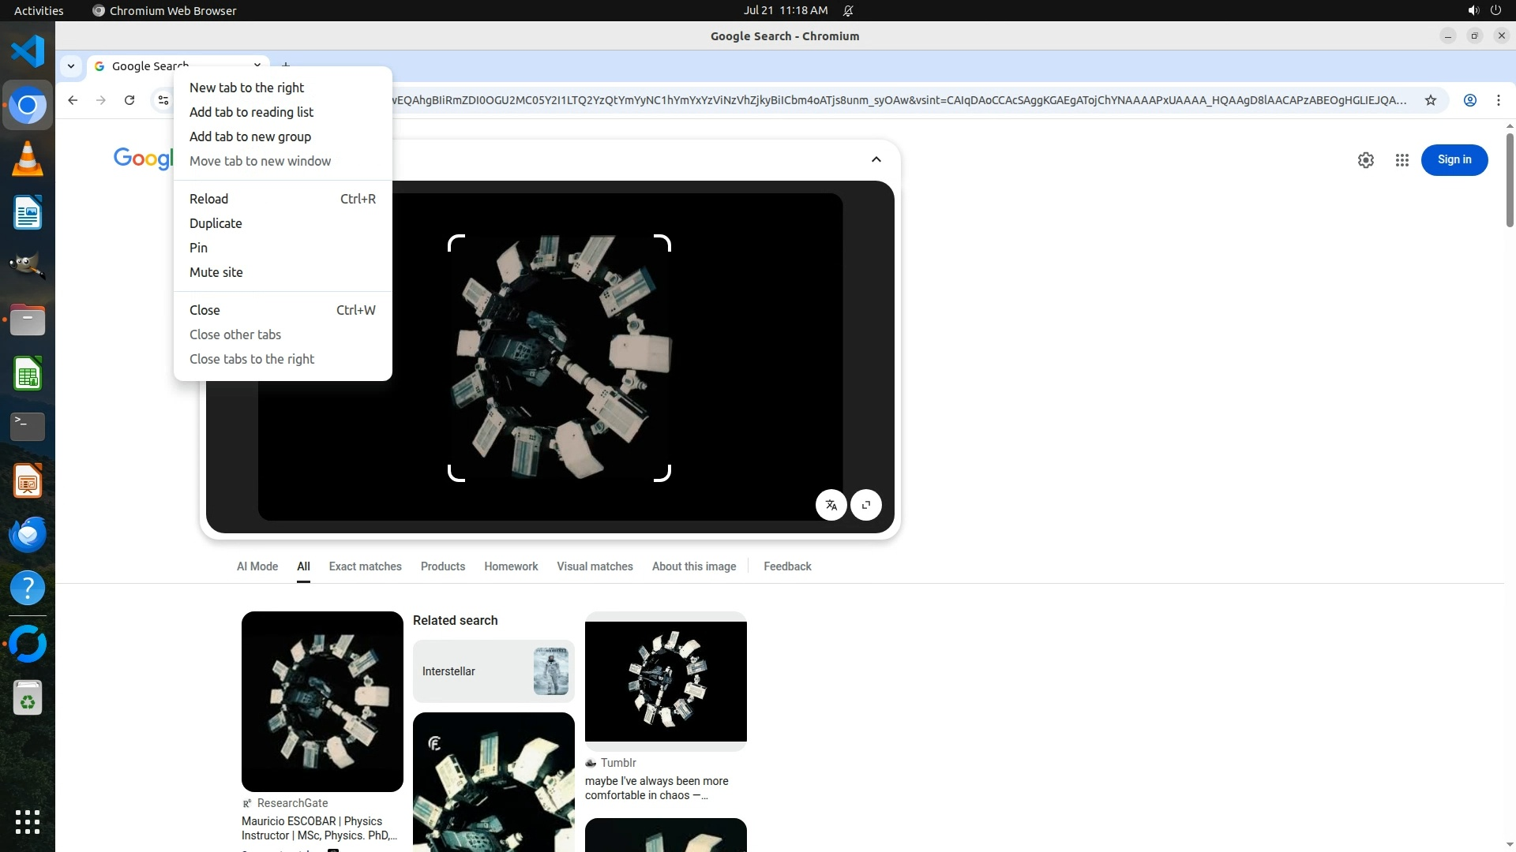
Task: Toggle system notifications bell in top bar
Action: click(848, 10)
